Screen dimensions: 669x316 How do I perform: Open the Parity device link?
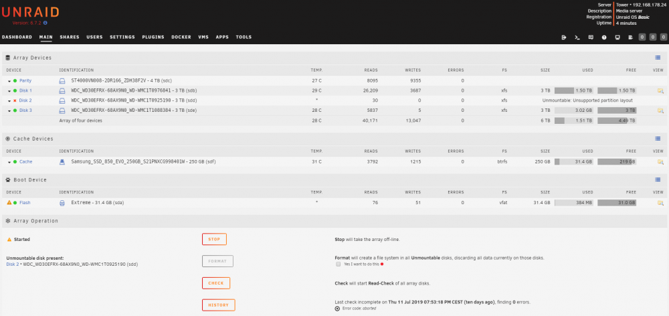(25, 80)
